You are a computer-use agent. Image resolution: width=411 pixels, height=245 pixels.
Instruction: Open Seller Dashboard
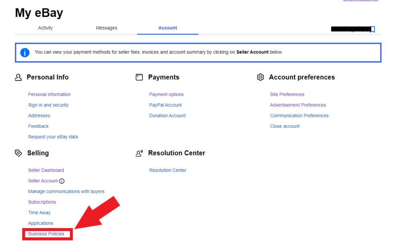[46, 170]
